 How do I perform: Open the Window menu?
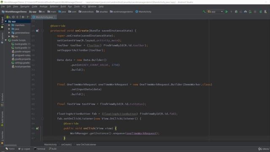[92, 7]
